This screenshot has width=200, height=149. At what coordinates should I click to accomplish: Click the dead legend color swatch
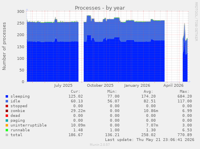[x=7, y=116]
